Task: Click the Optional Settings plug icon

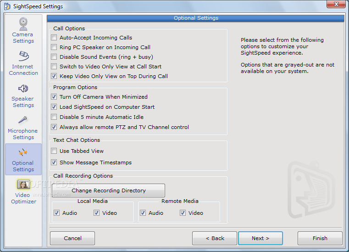Action: [23, 153]
